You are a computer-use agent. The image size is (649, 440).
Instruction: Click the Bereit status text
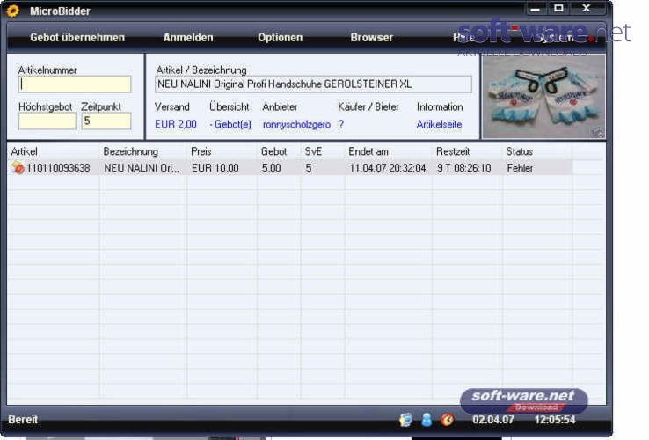coord(23,420)
